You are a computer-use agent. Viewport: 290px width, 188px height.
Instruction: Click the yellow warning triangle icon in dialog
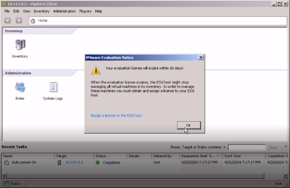pos(96,70)
